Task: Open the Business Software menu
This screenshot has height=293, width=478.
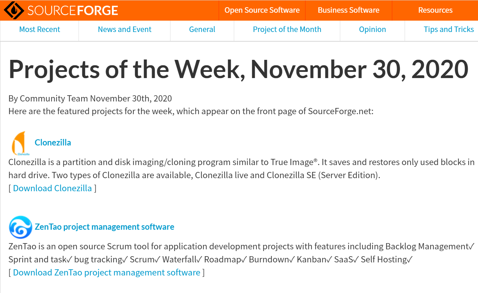Action: pos(349,10)
